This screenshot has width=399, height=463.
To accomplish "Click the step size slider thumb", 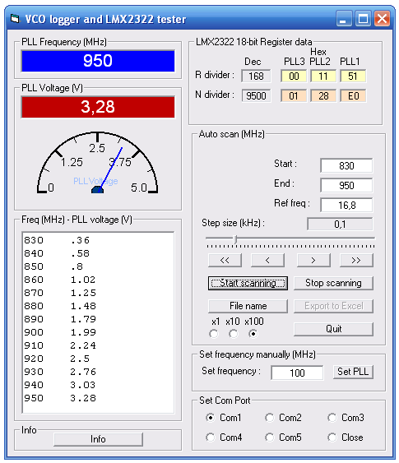I will click(x=235, y=239).
